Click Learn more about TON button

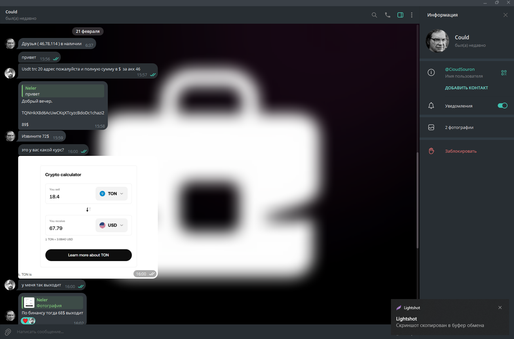89,255
